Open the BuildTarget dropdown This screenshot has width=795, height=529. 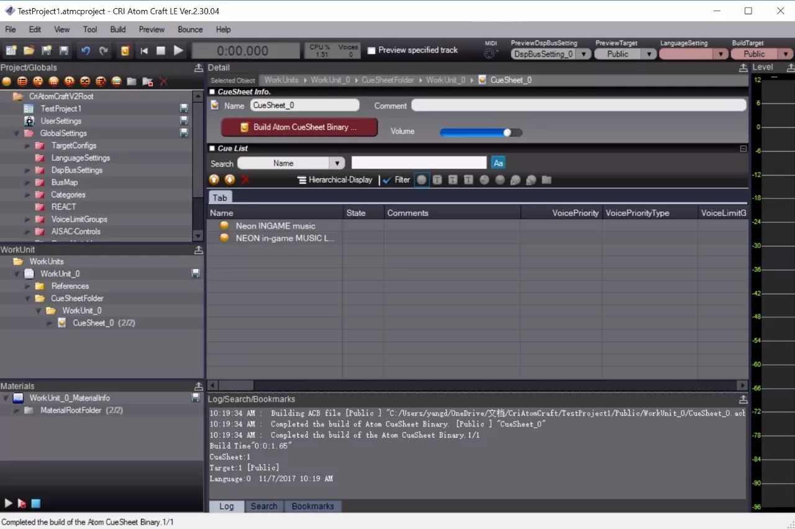point(786,54)
